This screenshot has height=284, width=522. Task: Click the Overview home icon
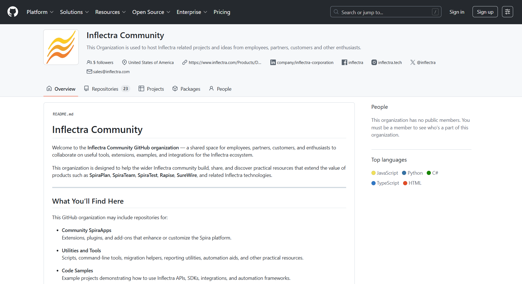coord(49,88)
